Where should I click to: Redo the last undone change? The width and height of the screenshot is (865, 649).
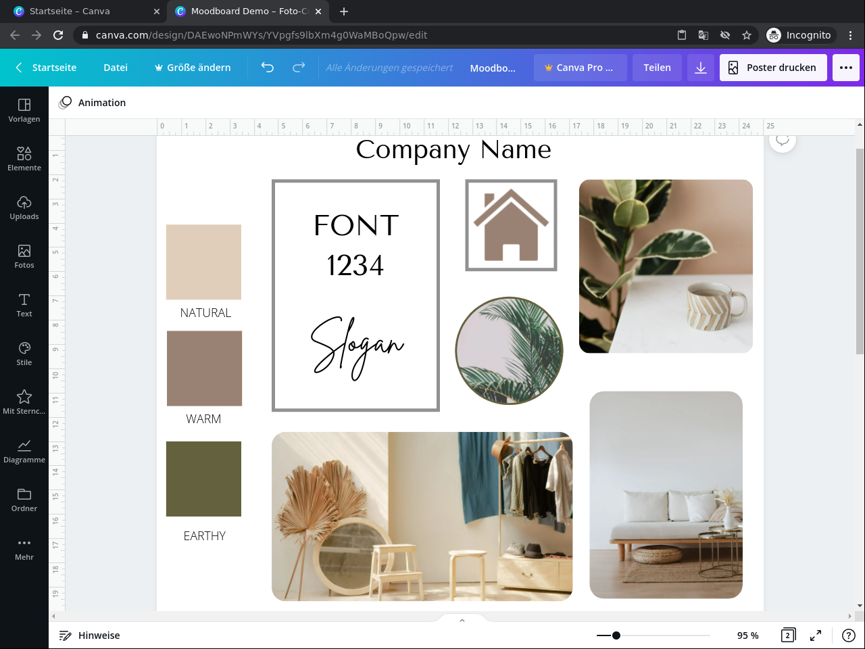click(299, 68)
